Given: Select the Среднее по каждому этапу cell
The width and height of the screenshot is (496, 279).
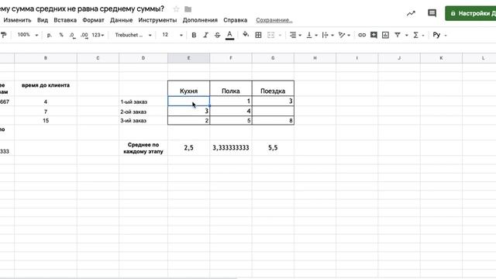Looking at the screenshot, I should [x=143, y=148].
